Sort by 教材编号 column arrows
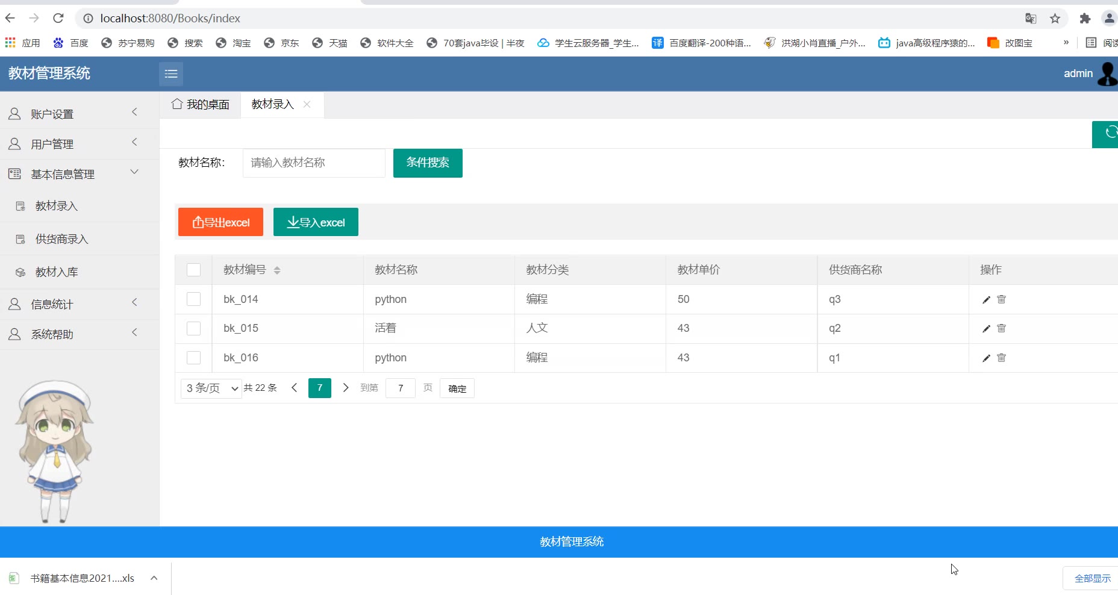 coord(277,270)
